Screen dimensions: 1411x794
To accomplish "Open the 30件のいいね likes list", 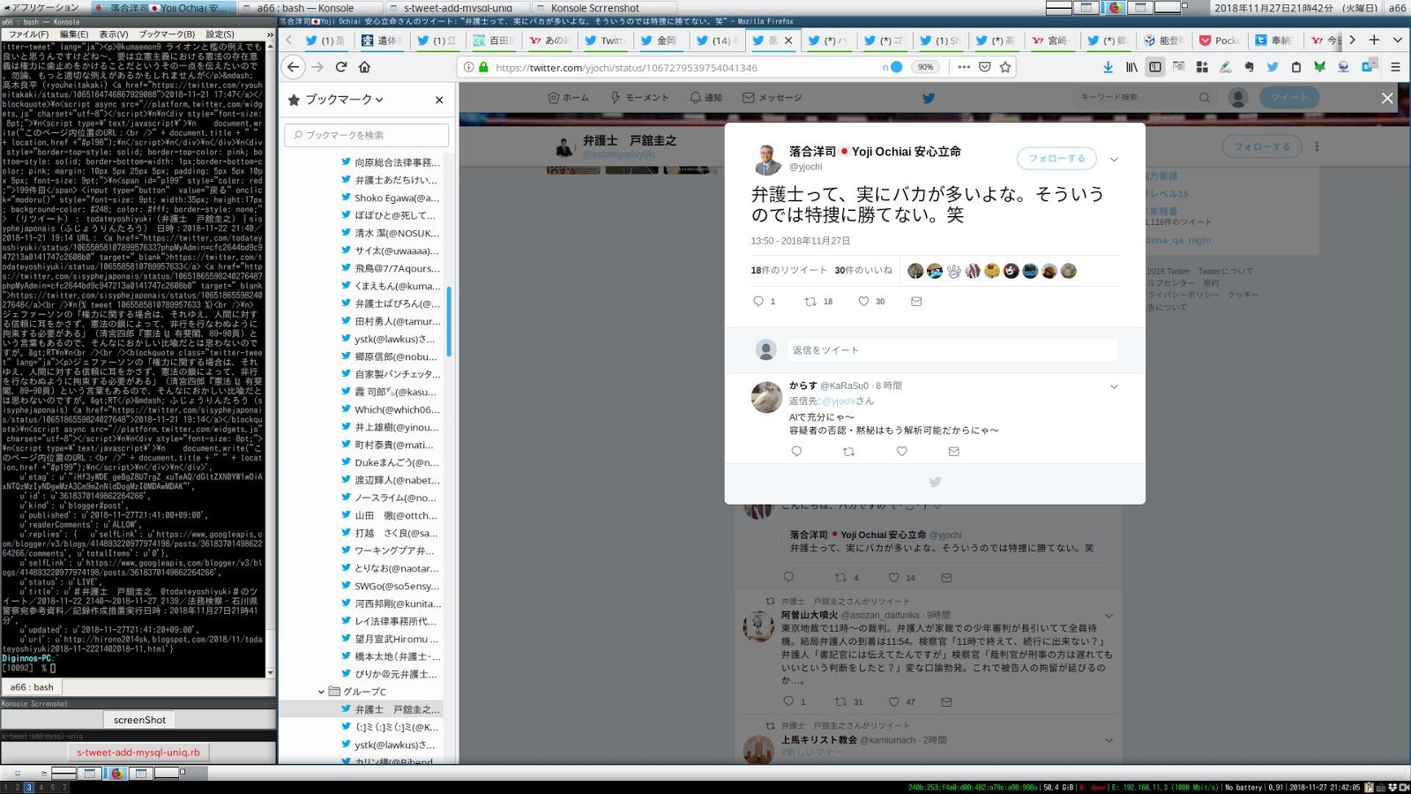I will click(x=863, y=270).
